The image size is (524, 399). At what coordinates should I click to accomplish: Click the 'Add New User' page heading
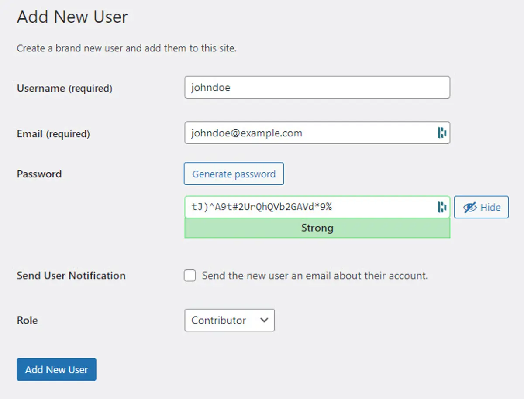click(72, 17)
